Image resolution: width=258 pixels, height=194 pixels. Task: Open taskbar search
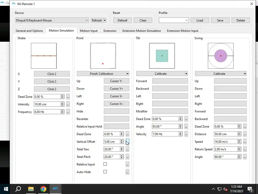[x=18, y=189]
